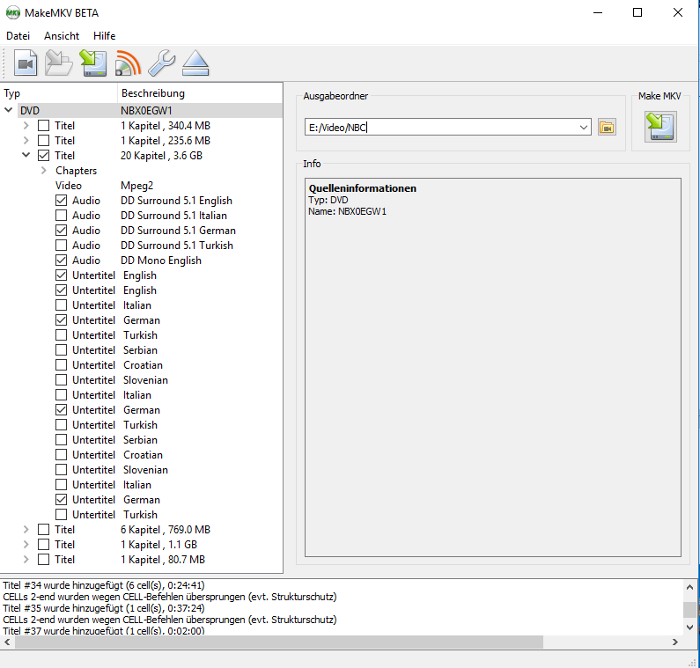
Task: Click the log vertical scrollbar thumb
Action: pyautogui.click(x=689, y=610)
